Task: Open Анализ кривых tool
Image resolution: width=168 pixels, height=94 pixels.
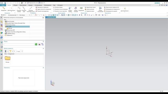Action: pyautogui.click(x=70, y=9)
